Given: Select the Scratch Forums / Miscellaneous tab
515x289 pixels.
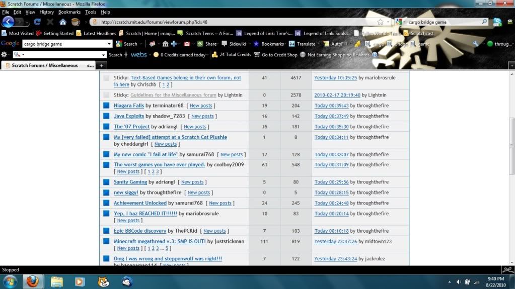Looking at the screenshot, I should pyautogui.click(x=45, y=65).
